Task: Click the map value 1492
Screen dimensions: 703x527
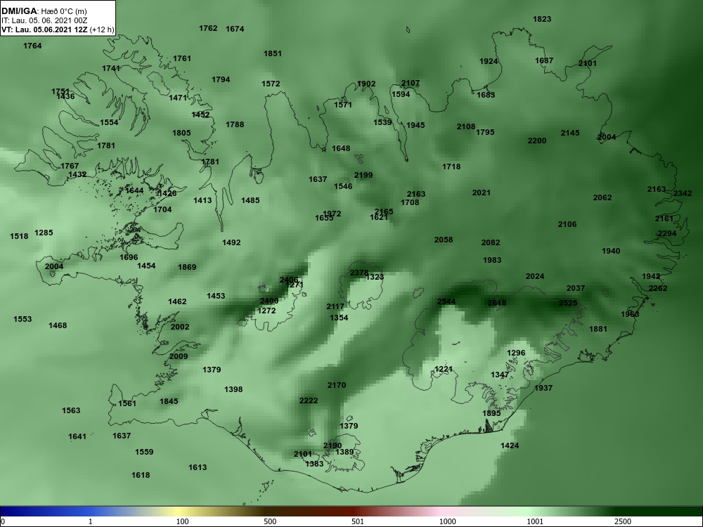Action: pyautogui.click(x=231, y=243)
